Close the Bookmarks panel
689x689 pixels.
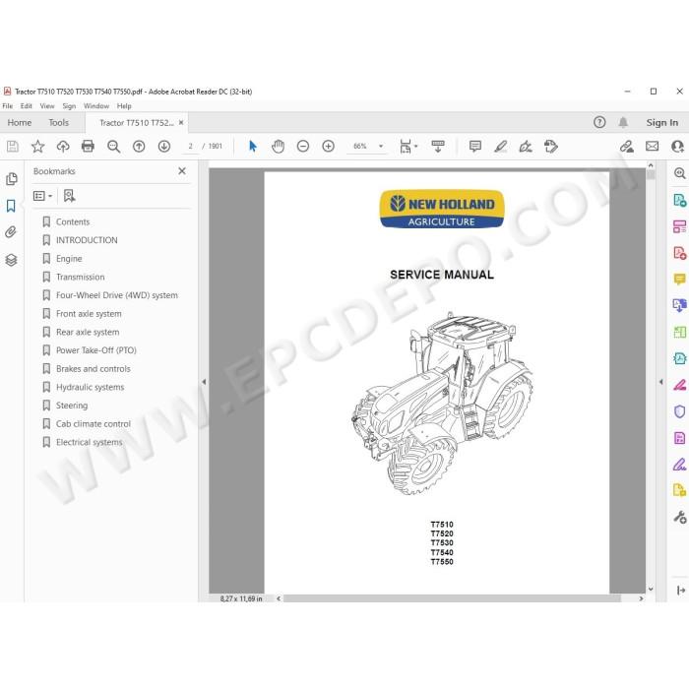coord(182,171)
